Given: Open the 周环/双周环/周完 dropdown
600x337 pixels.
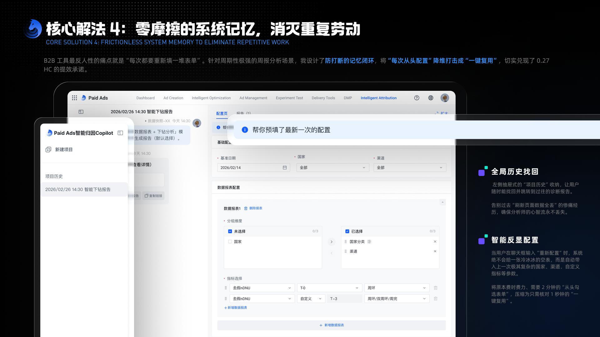Looking at the screenshot, I should 397,299.
